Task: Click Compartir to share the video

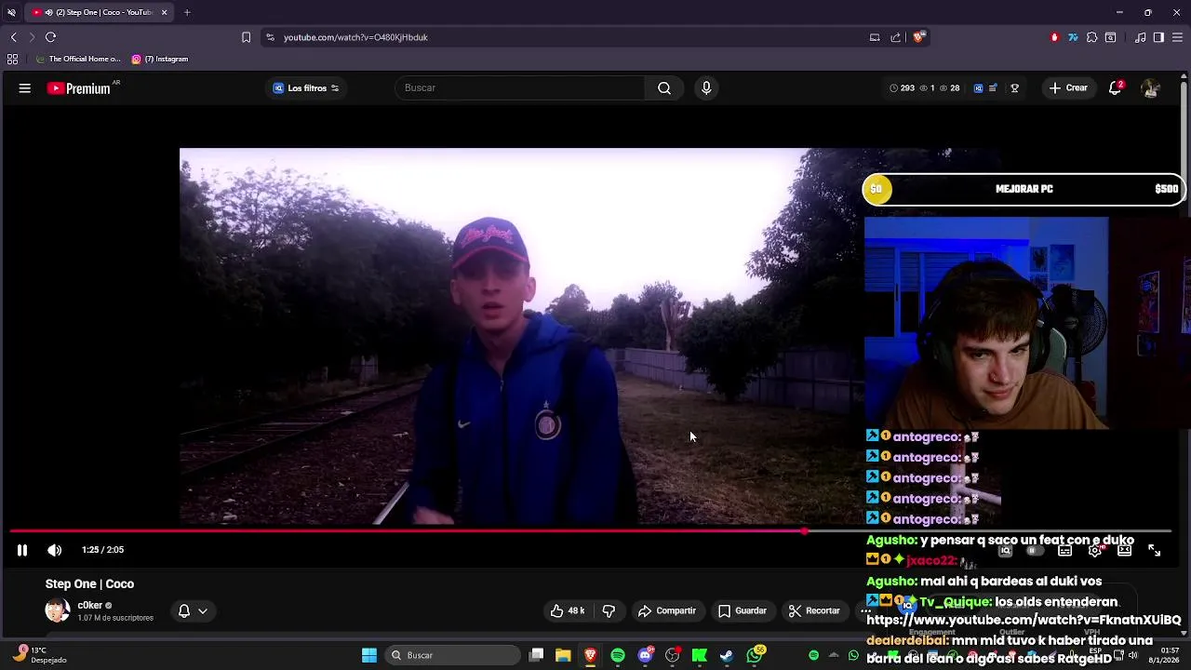Action: click(x=666, y=610)
